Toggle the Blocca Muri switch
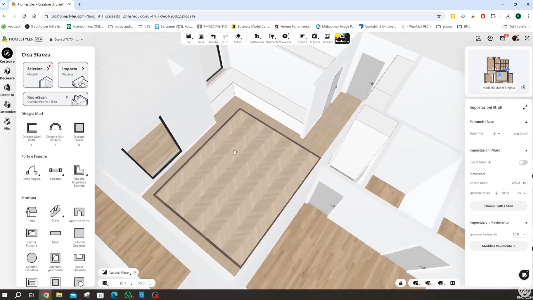 (x=523, y=162)
